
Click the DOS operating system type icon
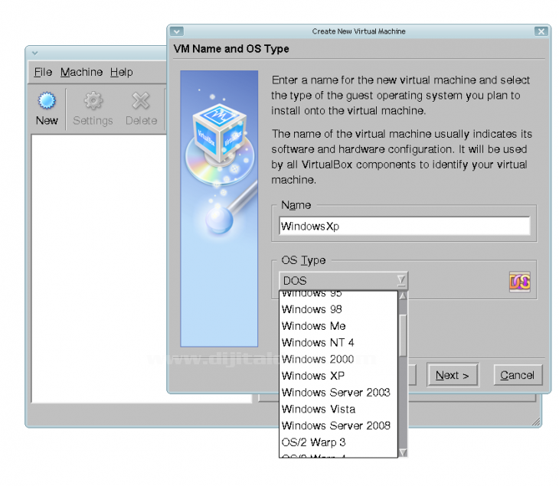pyautogui.click(x=519, y=282)
